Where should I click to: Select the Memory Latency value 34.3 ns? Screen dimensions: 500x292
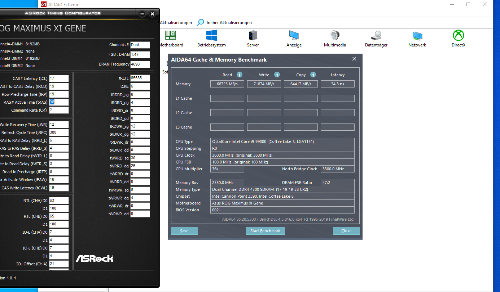click(x=338, y=84)
